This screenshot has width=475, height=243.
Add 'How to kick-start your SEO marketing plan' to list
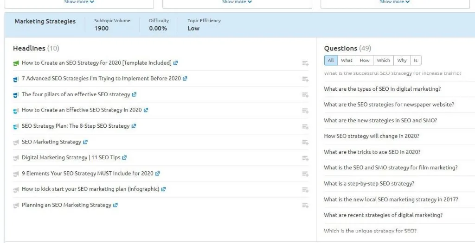pyautogui.click(x=305, y=190)
